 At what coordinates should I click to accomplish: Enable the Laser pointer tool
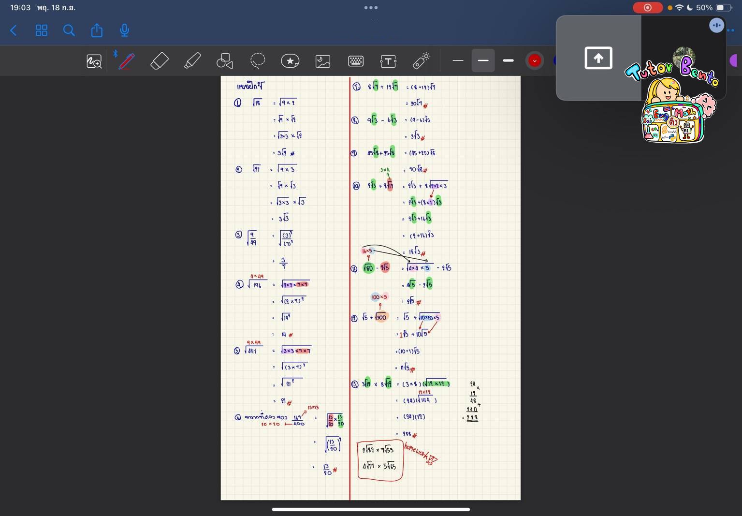(x=421, y=61)
